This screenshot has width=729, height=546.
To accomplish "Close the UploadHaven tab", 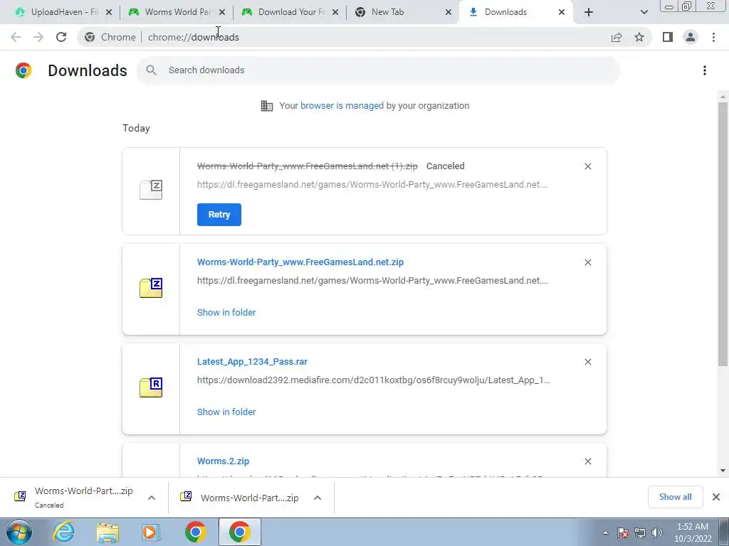I will (109, 12).
